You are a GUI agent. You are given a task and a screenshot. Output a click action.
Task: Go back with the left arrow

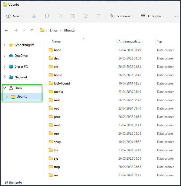tap(6, 30)
